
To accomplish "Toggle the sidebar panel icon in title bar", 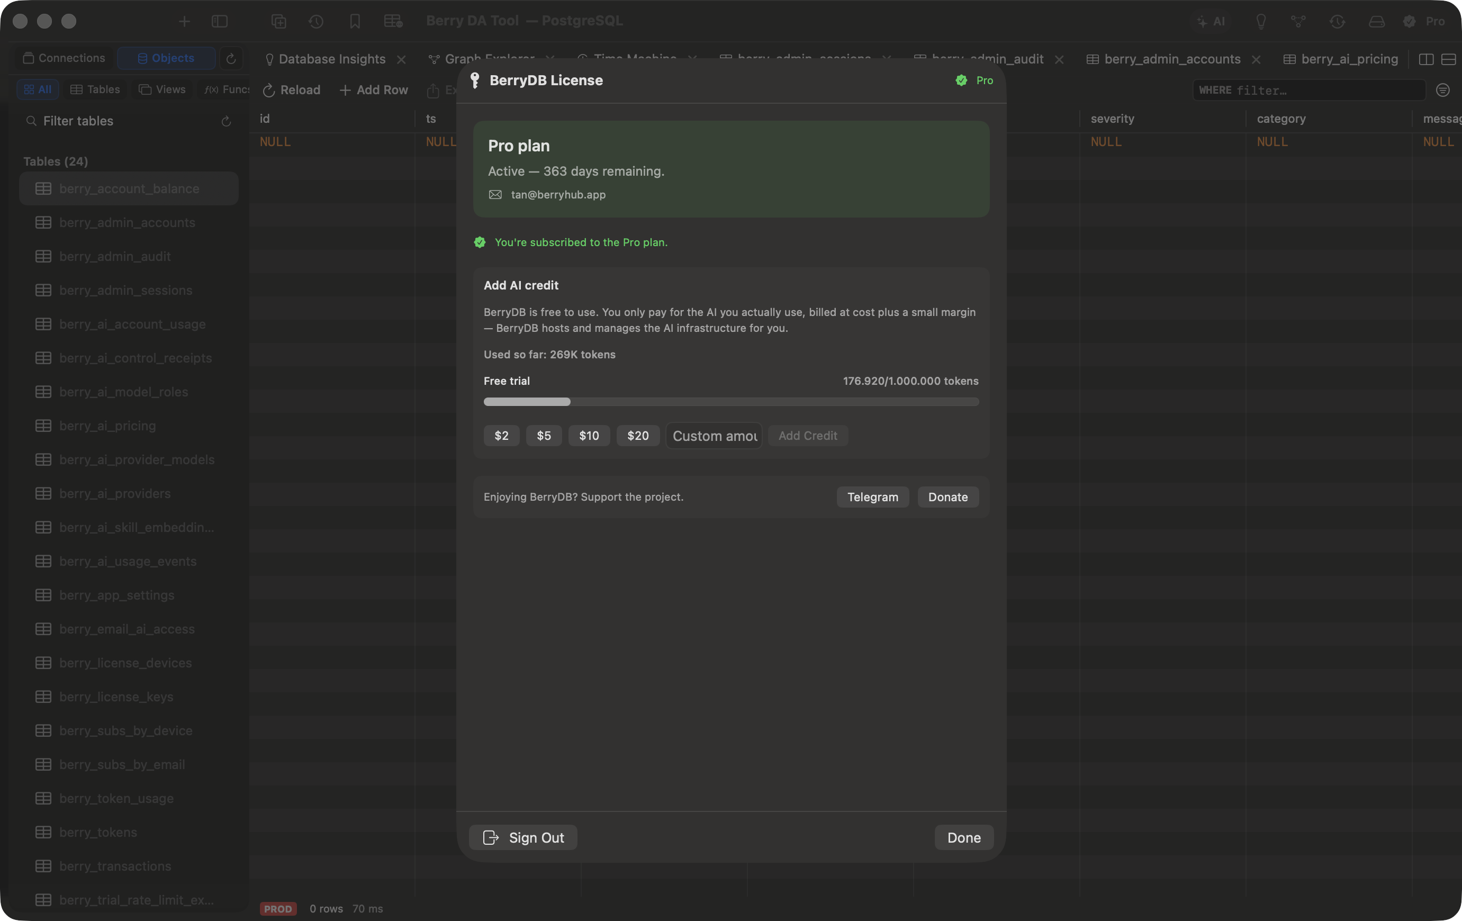I will (219, 21).
